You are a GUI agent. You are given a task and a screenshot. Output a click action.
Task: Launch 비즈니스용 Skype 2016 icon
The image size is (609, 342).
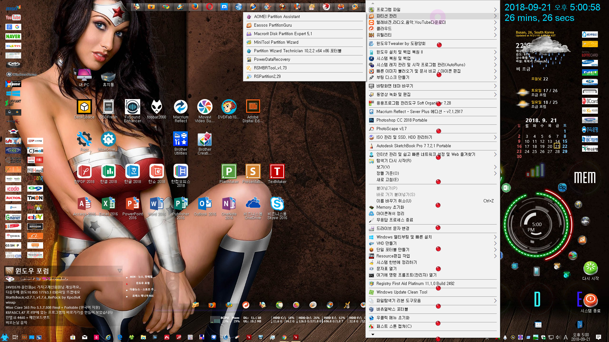277,208
